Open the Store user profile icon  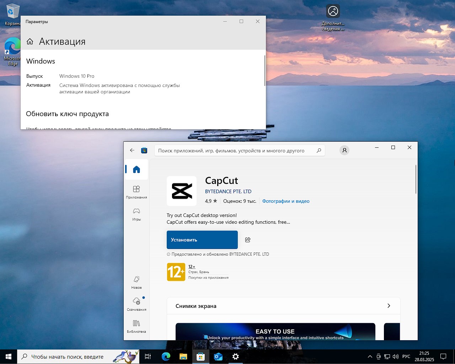[x=344, y=150]
